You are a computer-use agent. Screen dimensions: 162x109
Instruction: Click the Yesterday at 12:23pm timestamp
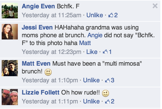51,52
